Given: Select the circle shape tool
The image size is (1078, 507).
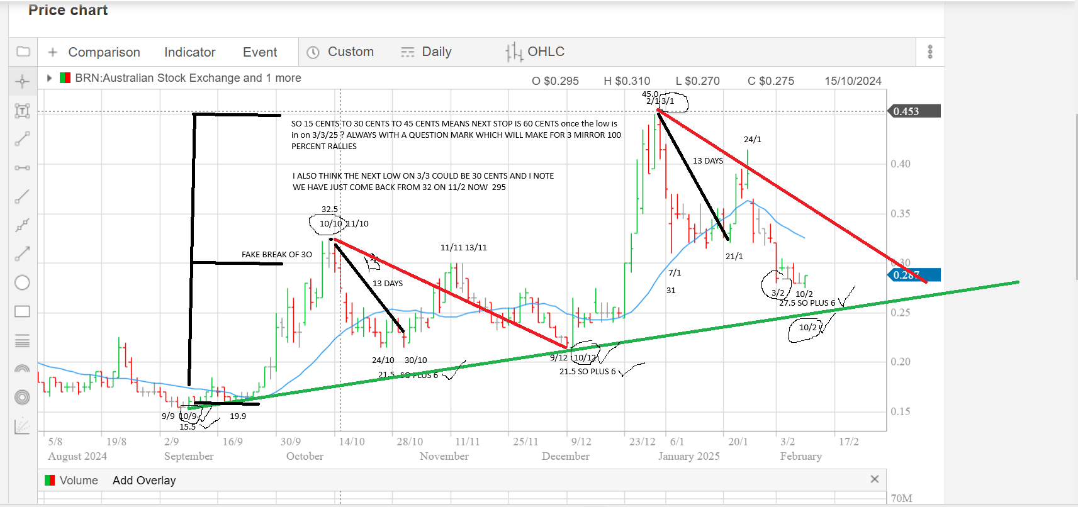Looking at the screenshot, I should [x=22, y=282].
